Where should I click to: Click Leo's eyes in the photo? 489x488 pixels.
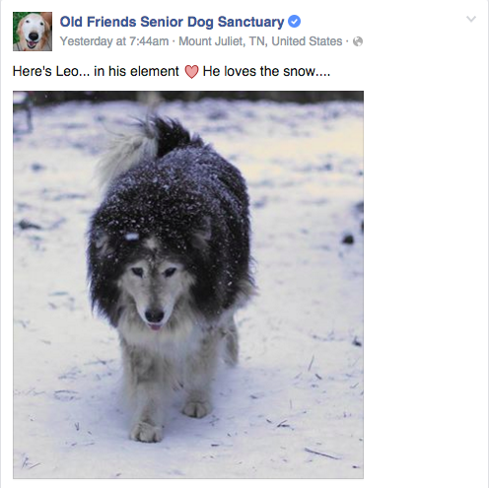(154, 272)
